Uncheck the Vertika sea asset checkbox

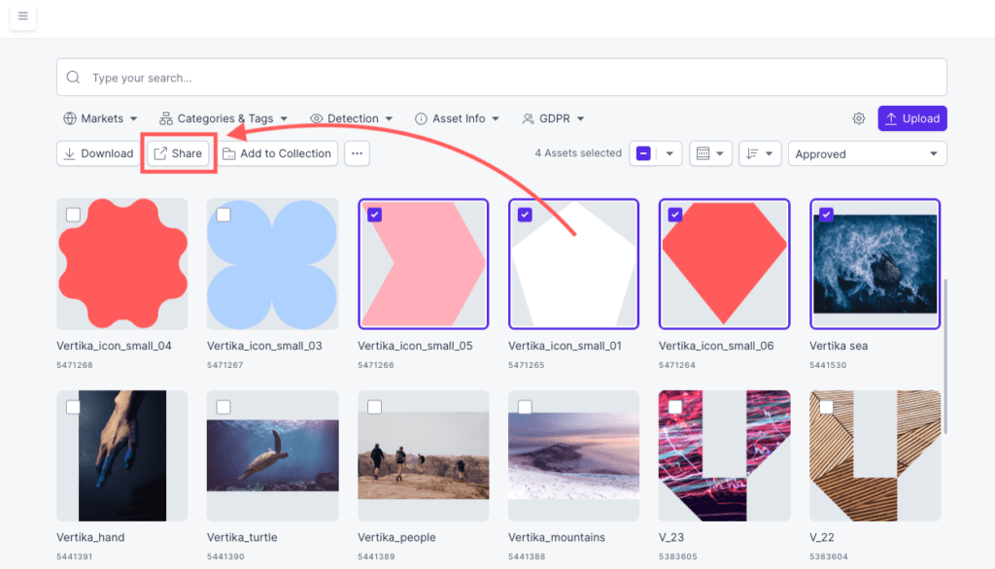coord(826,215)
